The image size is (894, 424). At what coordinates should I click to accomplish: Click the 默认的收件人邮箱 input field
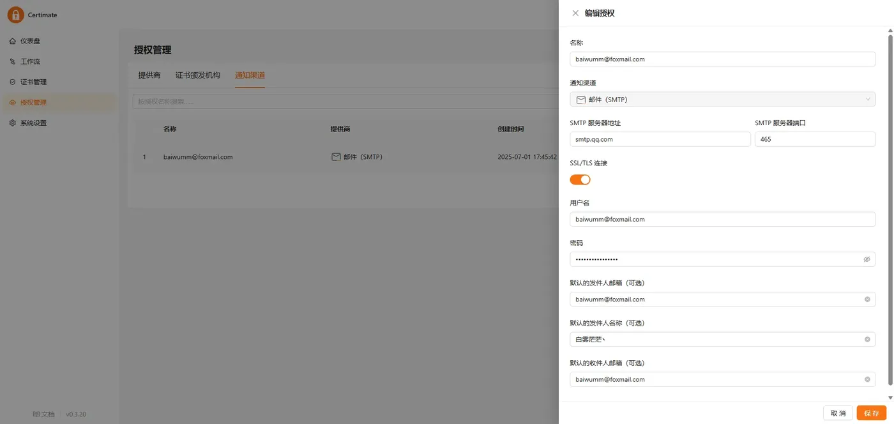(x=722, y=379)
